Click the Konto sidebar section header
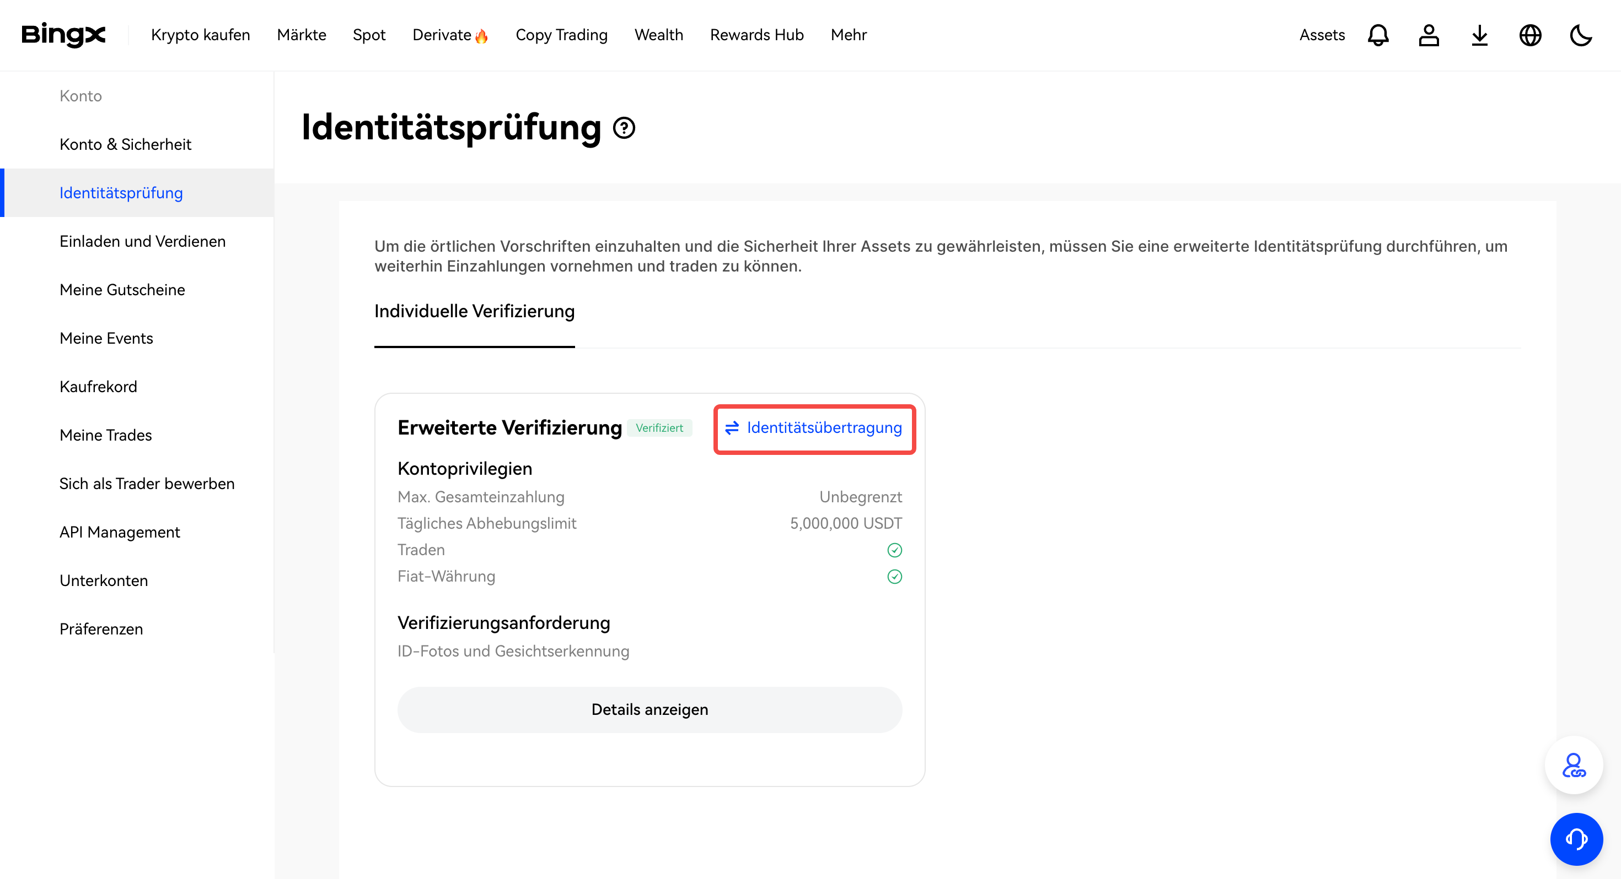 pos(80,96)
